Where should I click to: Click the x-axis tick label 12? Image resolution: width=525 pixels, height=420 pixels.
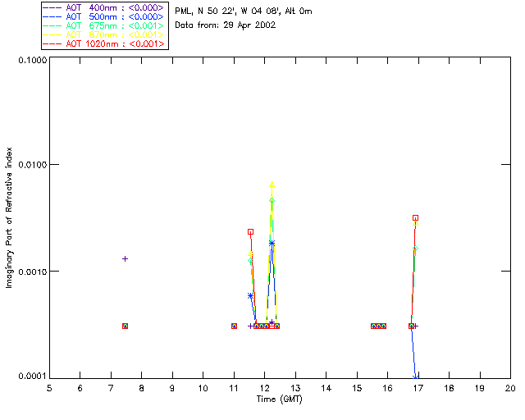(264, 388)
